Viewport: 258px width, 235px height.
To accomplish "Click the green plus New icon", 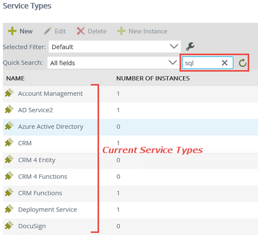I will point(12,31).
